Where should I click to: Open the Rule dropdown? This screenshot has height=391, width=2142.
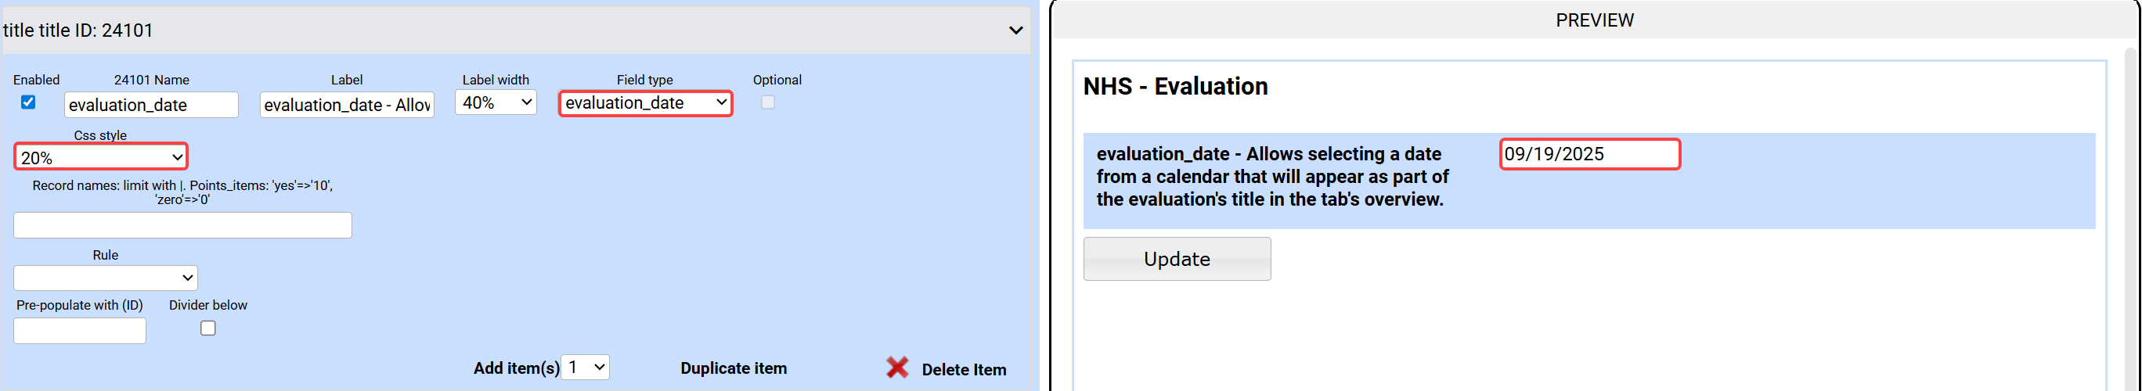coord(106,278)
